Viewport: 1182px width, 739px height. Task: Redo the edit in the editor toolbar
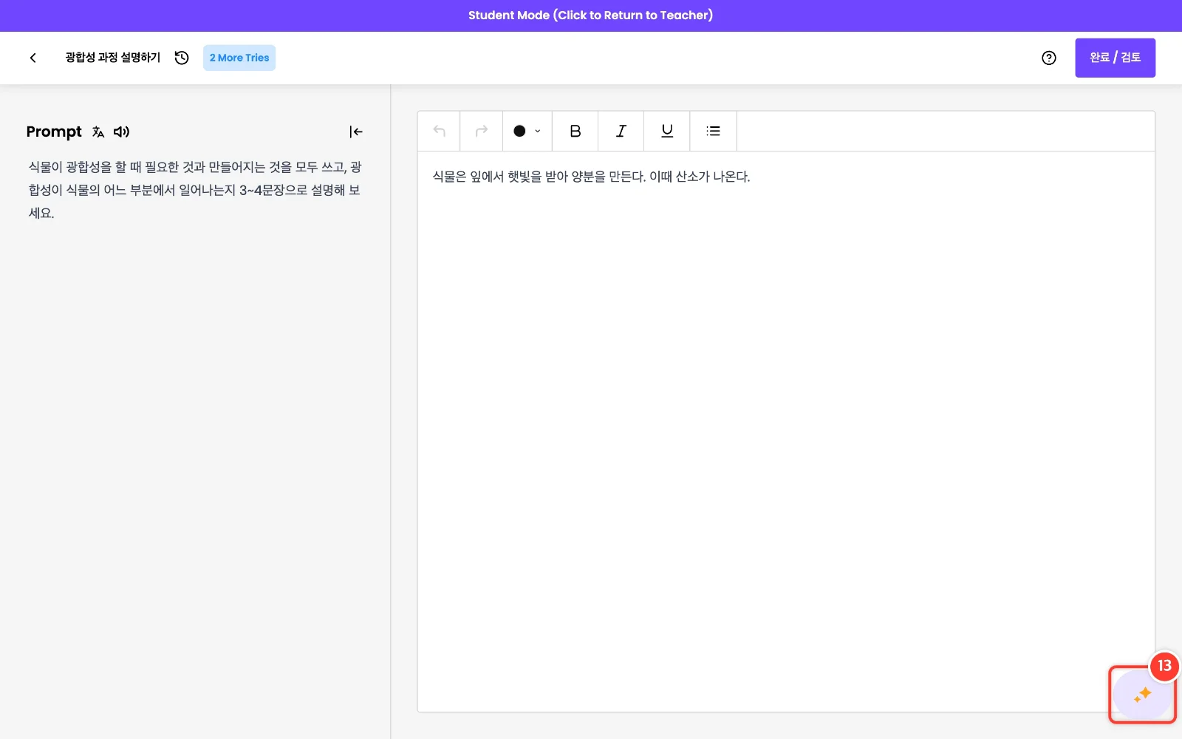point(482,131)
